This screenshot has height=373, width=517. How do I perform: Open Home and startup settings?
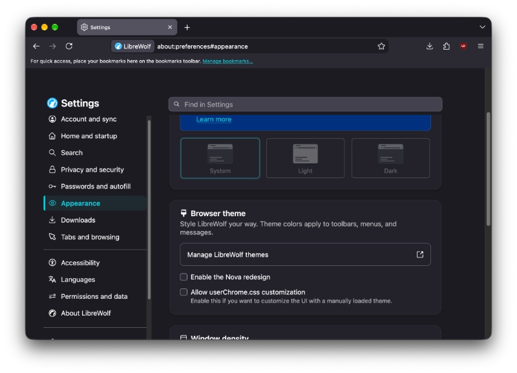tap(95, 136)
